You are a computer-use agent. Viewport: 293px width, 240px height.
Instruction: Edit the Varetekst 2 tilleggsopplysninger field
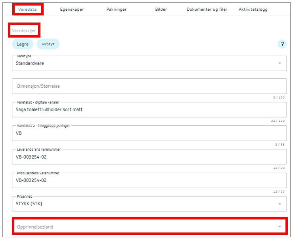[x=149, y=133]
